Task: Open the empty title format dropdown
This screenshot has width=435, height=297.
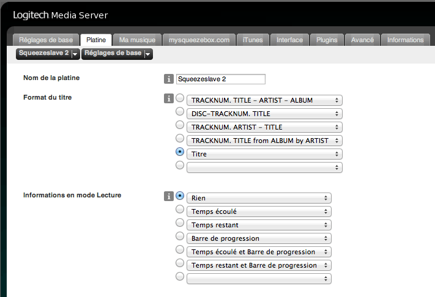Action: point(264,167)
